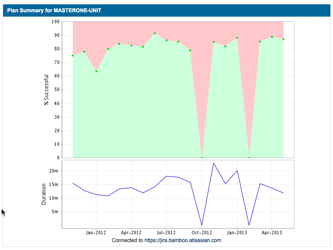Open the jira.bamboo.atlassian.com connection link
The image size is (333, 250).
pos(166,240)
